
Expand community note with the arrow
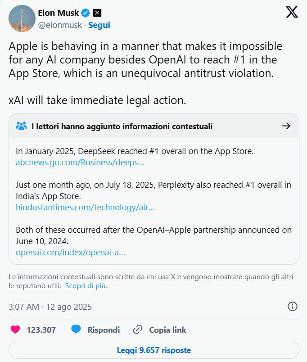tap(286, 126)
